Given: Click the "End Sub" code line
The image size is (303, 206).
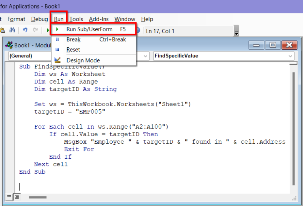Looking at the screenshot, I should coord(32,172).
